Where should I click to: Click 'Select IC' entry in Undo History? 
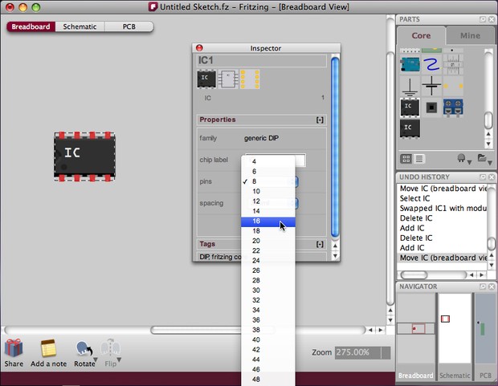443,198
